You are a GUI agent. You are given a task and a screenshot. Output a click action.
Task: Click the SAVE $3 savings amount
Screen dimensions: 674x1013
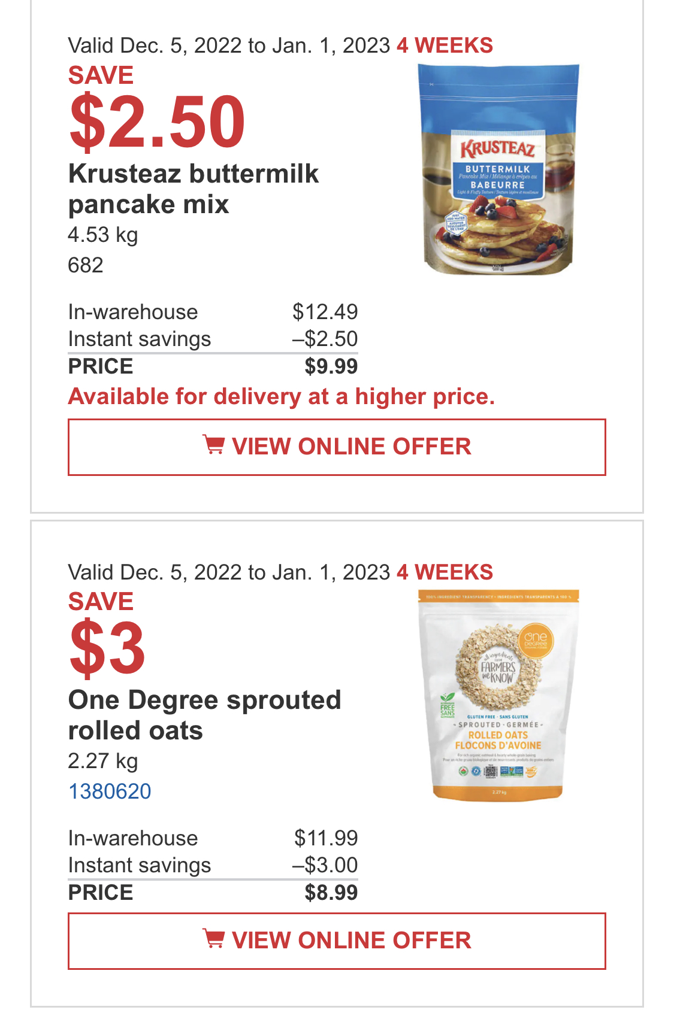tap(107, 648)
